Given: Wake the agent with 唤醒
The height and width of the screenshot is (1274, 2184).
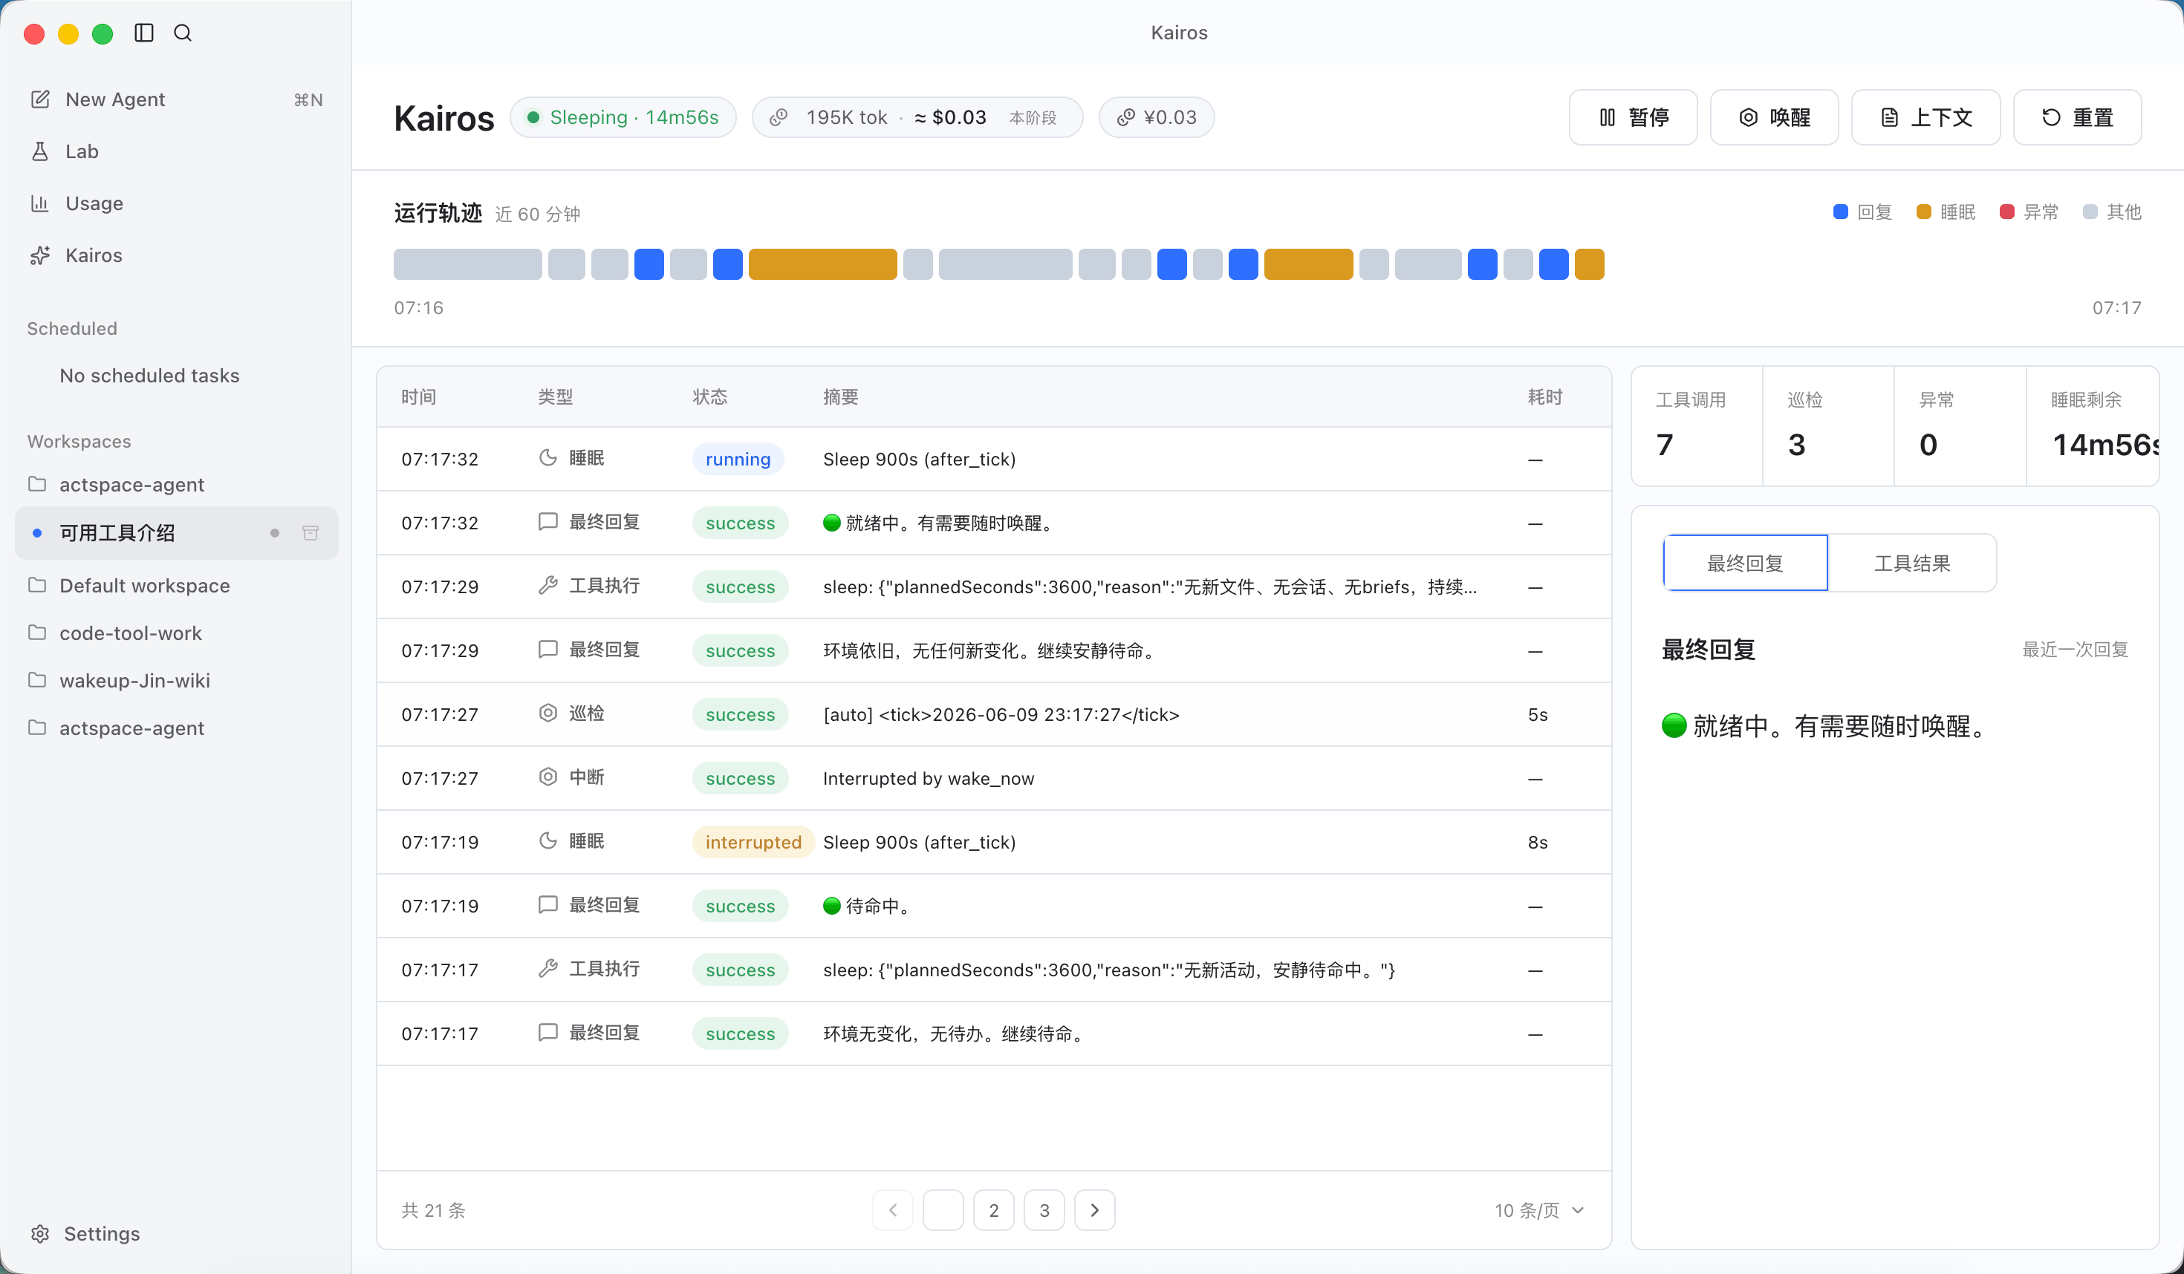Looking at the screenshot, I should [1774, 117].
